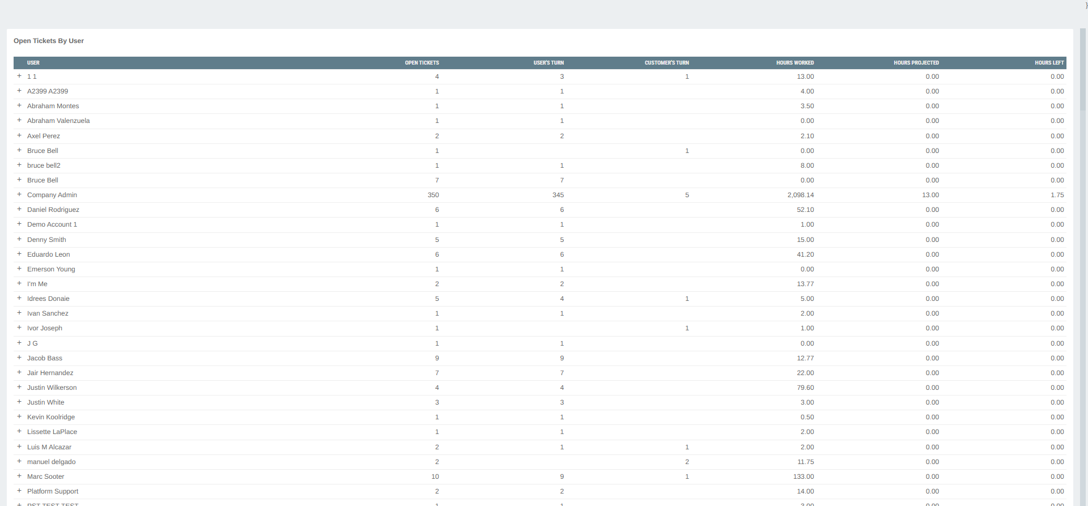Click manuel delgado's customer's turn count
The image size is (1088, 506).
coord(687,462)
